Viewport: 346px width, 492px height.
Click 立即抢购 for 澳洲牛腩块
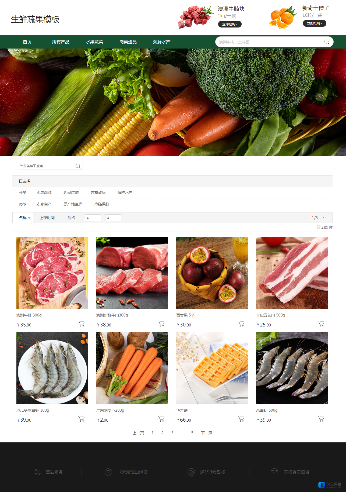230,24
